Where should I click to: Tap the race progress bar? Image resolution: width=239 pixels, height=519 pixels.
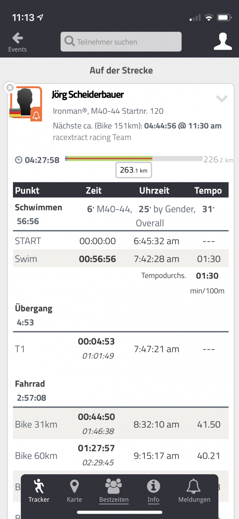pyautogui.click(x=134, y=159)
